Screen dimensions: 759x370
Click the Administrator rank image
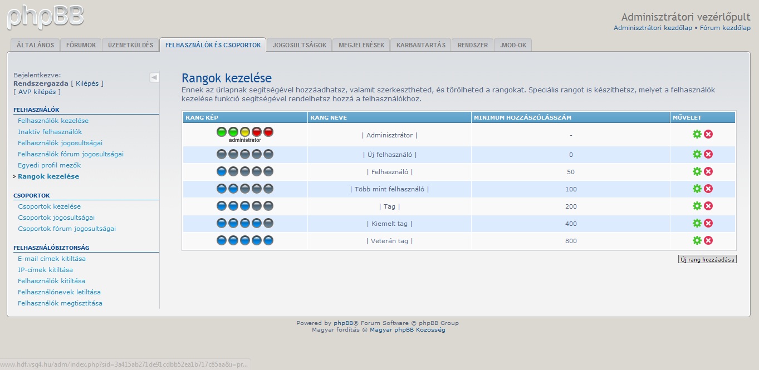coord(245,134)
